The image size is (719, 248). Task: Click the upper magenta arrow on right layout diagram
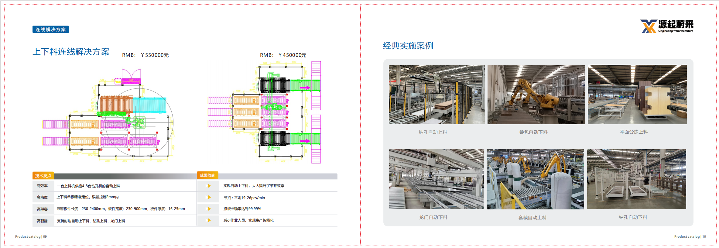(305, 88)
